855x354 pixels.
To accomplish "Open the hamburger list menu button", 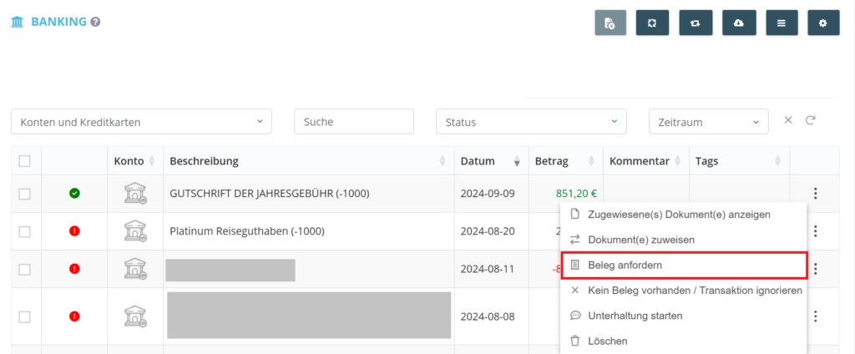I will 782,23.
